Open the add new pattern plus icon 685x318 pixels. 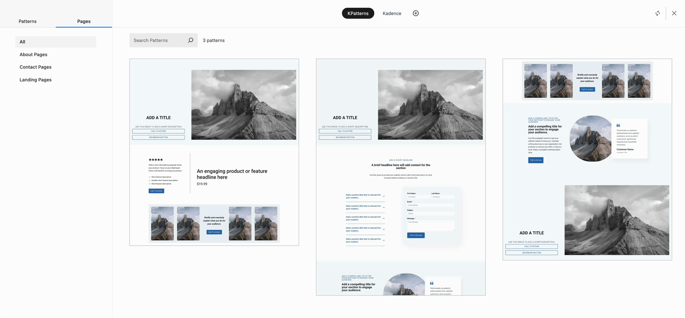(x=415, y=13)
